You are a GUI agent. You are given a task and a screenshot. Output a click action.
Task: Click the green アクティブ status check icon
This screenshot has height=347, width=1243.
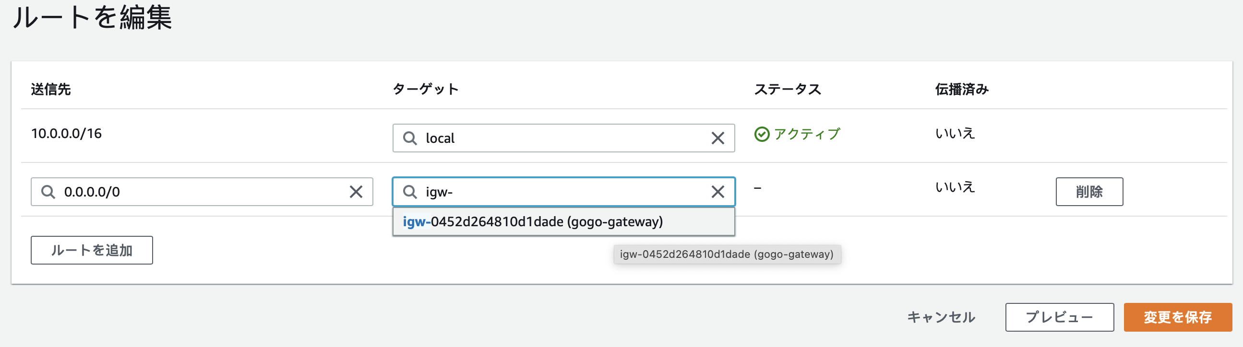(x=762, y=134)
